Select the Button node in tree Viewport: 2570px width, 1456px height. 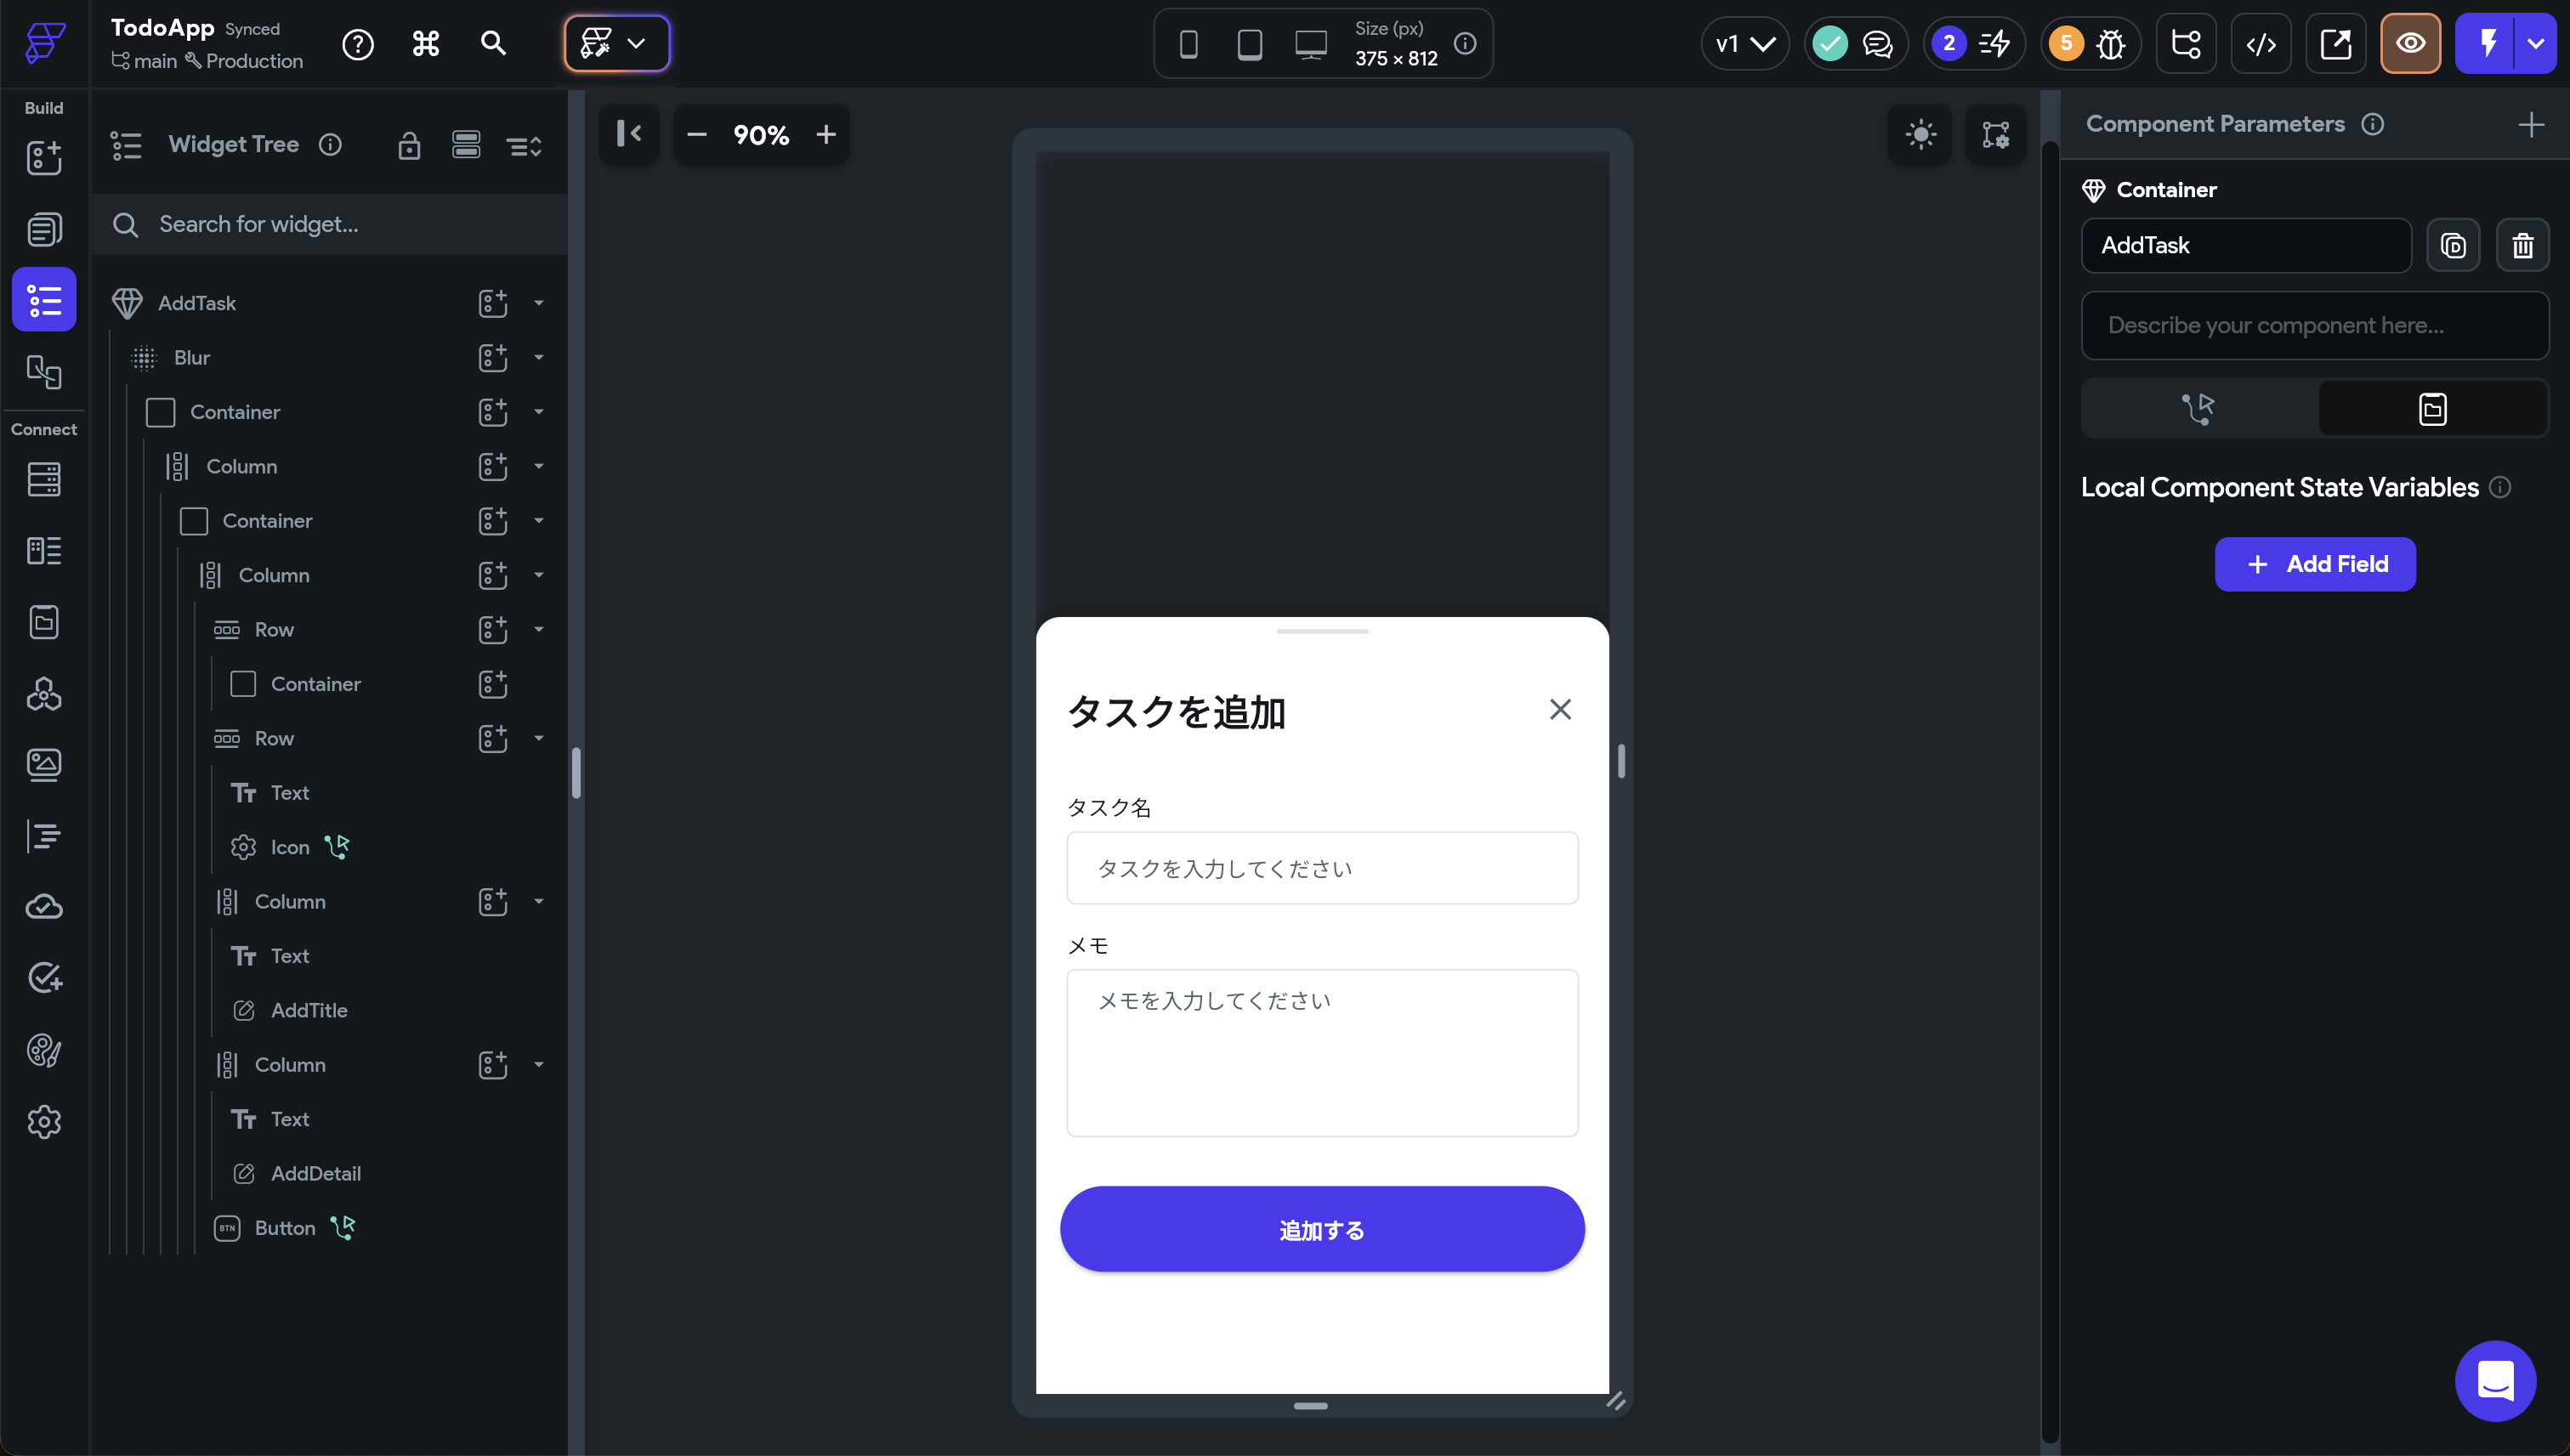[285, 1228]
